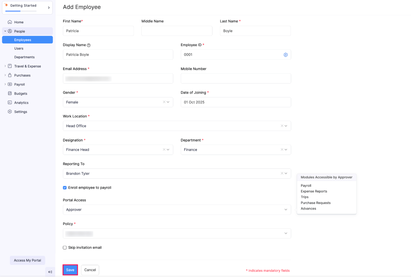Click the Display Name help icon
This screenshot has width=415, height=277.
(x=89, y=45)
